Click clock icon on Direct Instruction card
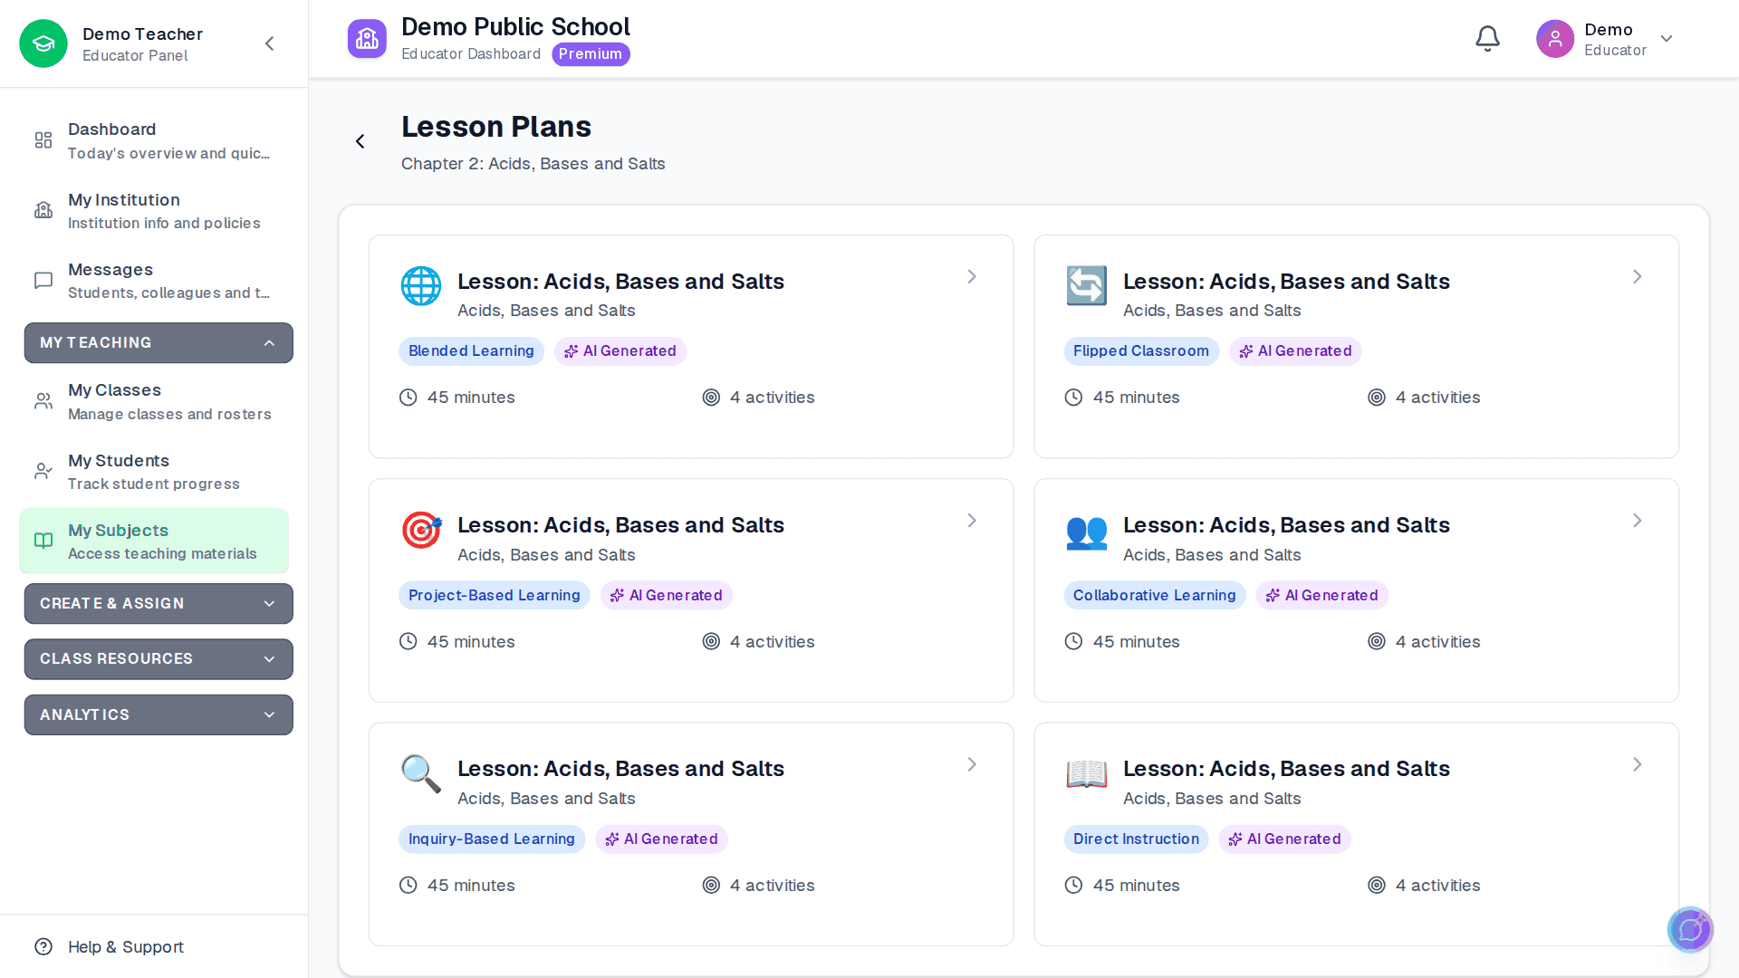 pyautogui.click(x=1073, y=886)
